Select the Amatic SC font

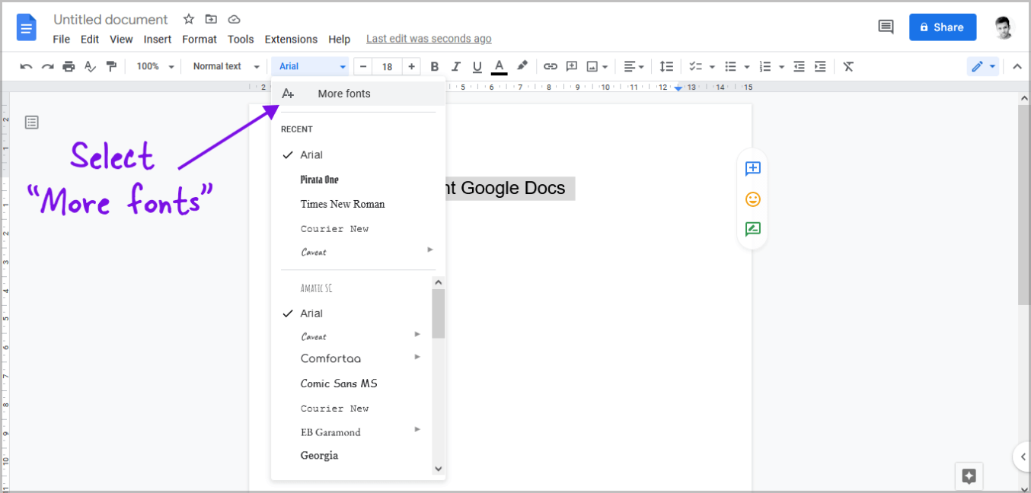pyautogui.click(x=316, y=288)
